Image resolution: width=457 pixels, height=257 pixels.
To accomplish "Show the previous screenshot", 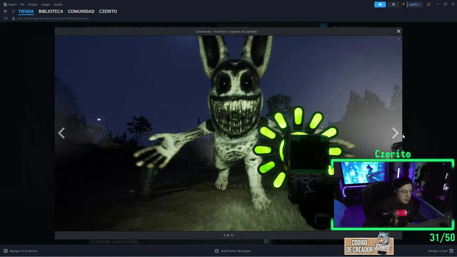I will pos(61,133).
